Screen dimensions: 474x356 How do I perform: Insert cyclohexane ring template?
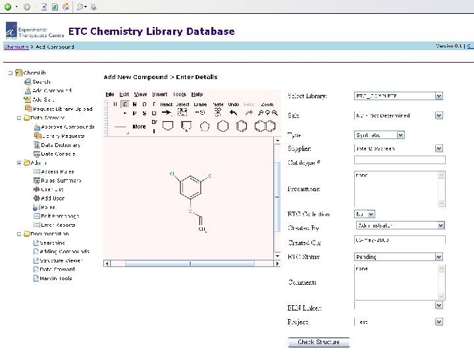(x=223, y=126)
